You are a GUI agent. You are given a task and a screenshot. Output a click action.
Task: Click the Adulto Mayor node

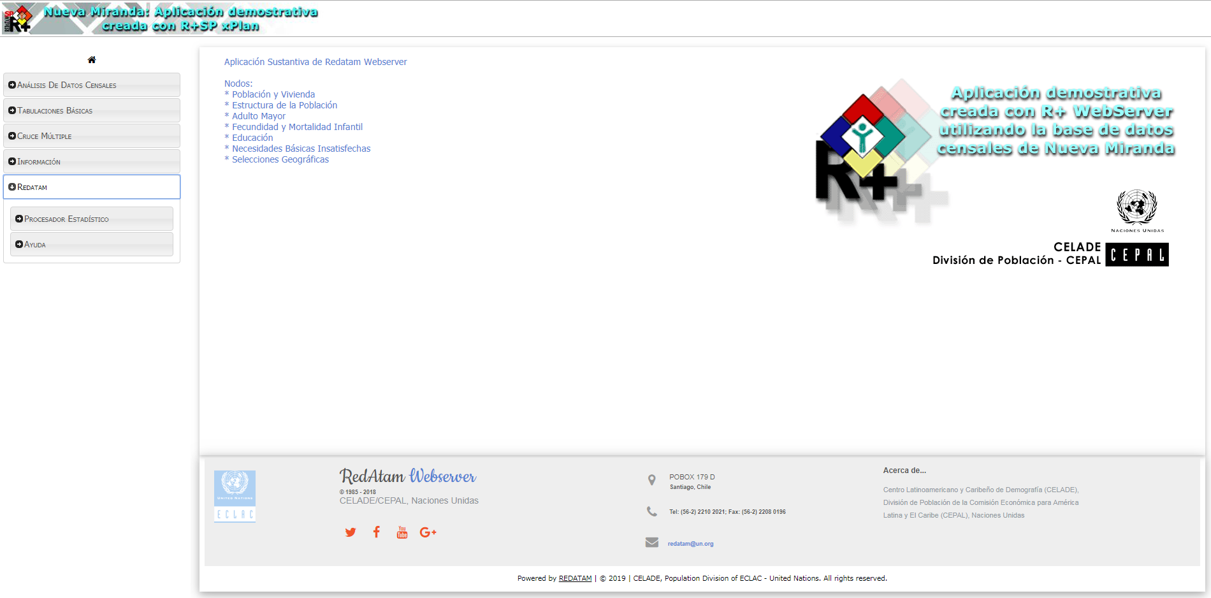click(x=259, y=116)
